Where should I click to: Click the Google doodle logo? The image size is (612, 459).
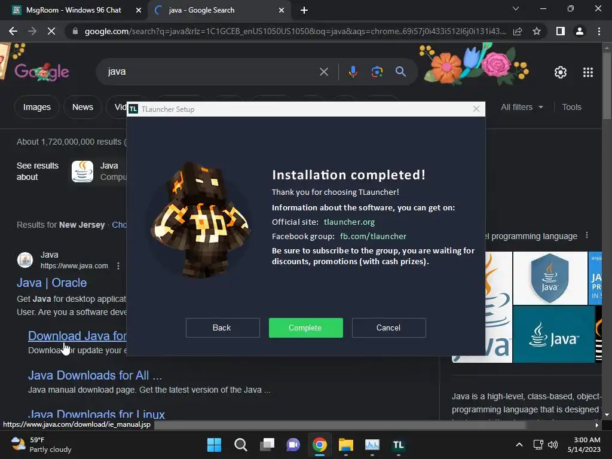[42, 72]
